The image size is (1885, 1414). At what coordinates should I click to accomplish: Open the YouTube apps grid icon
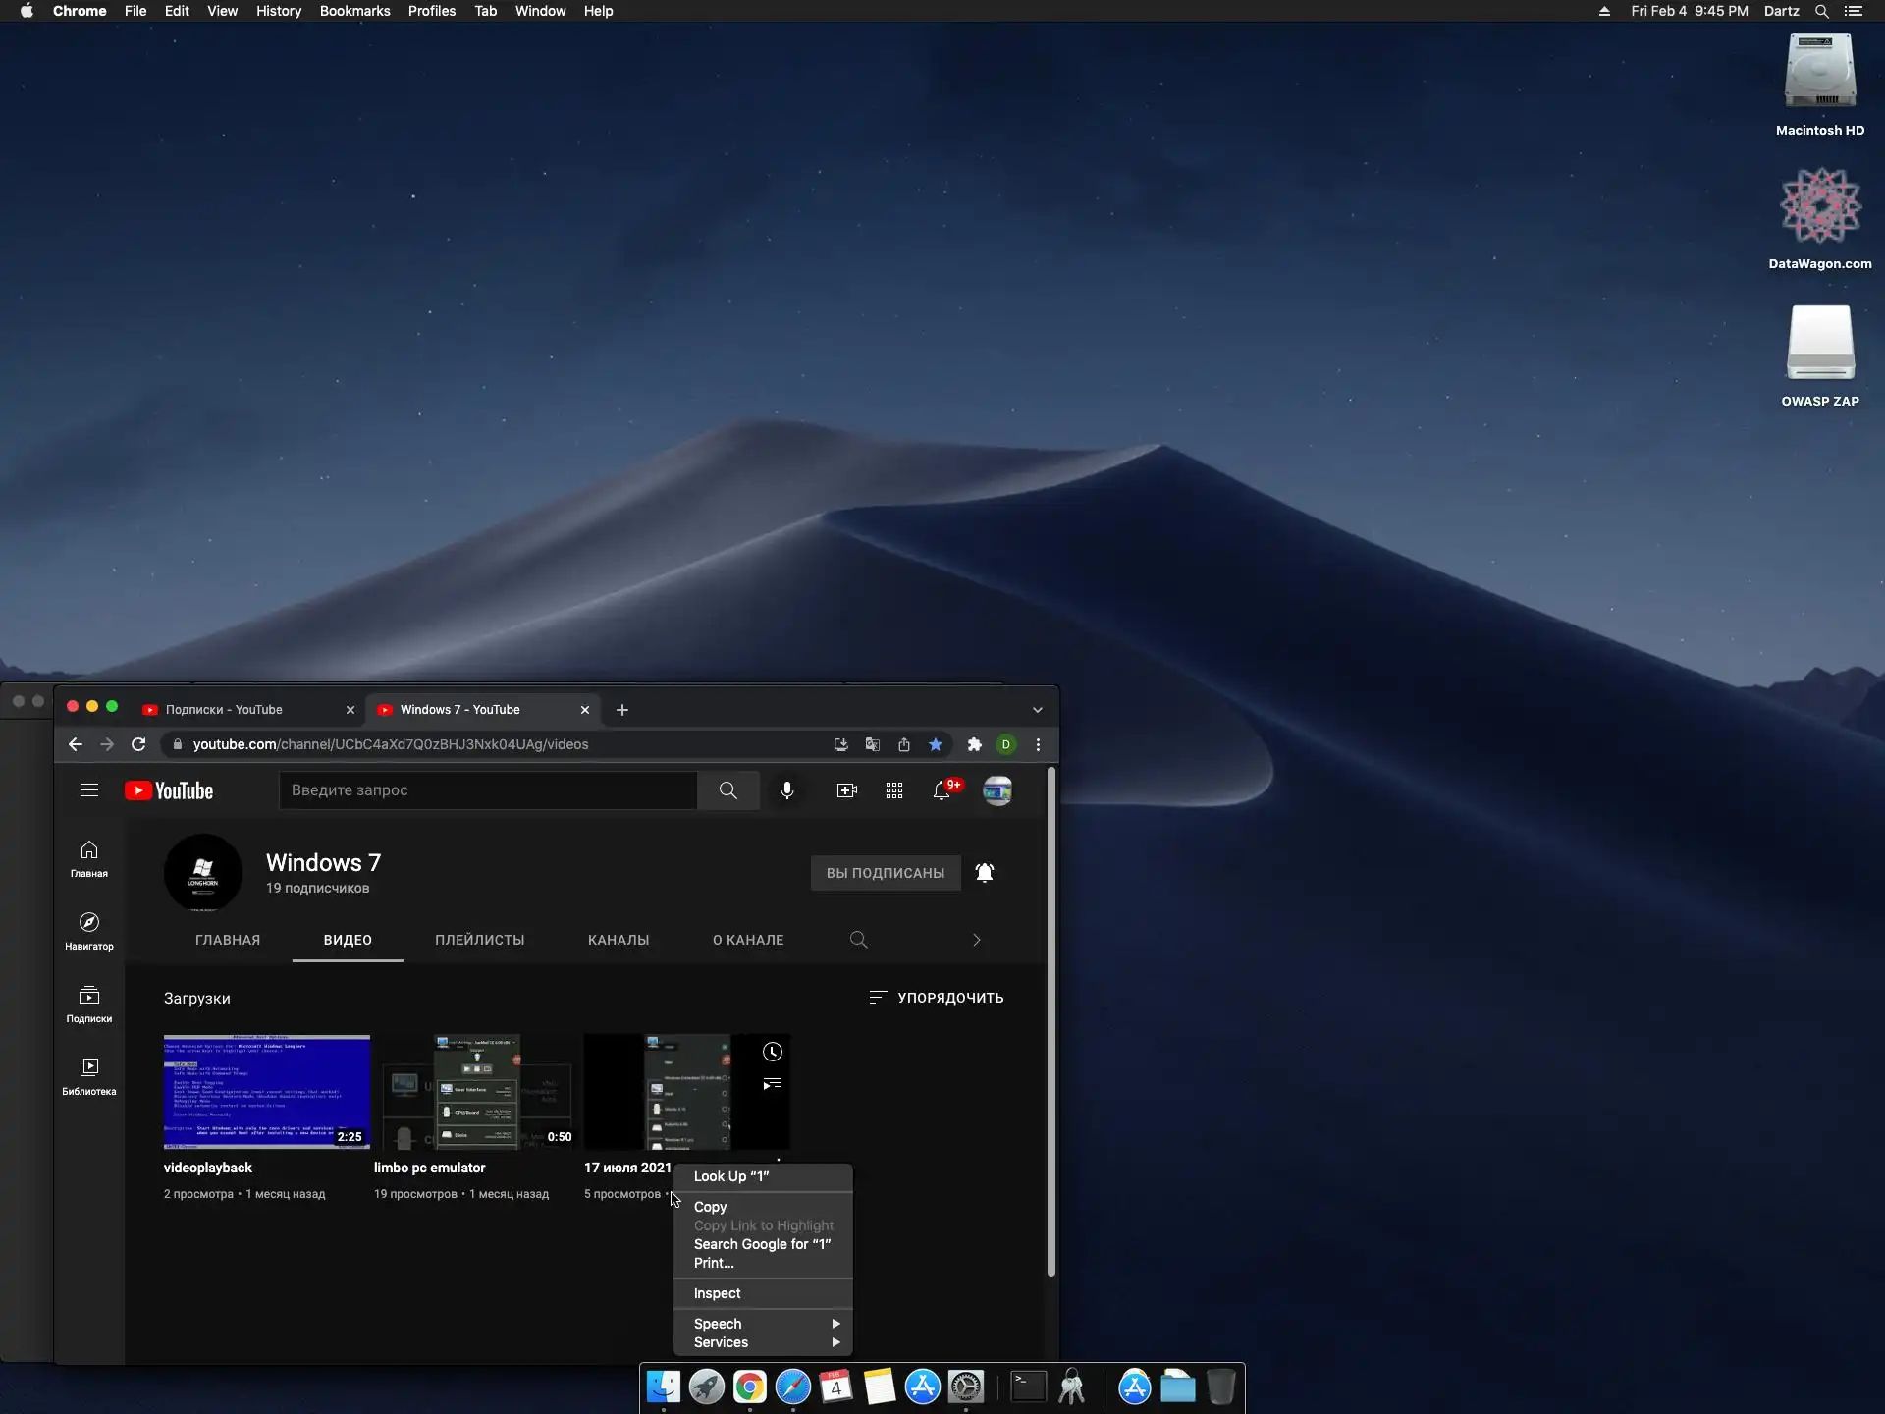[893, 790]
